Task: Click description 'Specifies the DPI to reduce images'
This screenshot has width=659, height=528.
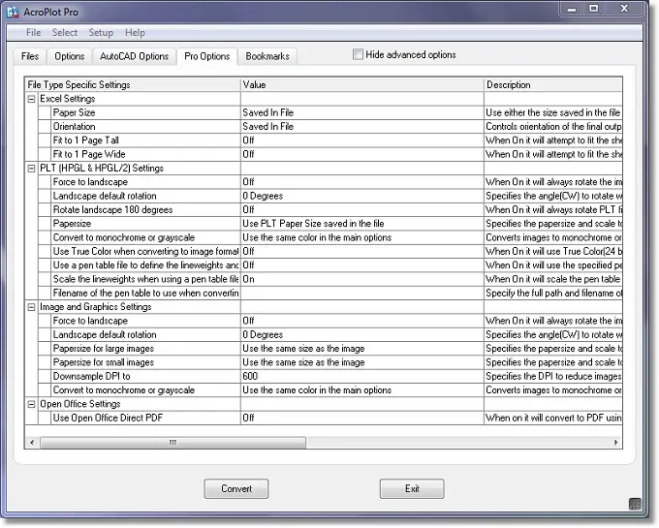Action: pos(553,376)
